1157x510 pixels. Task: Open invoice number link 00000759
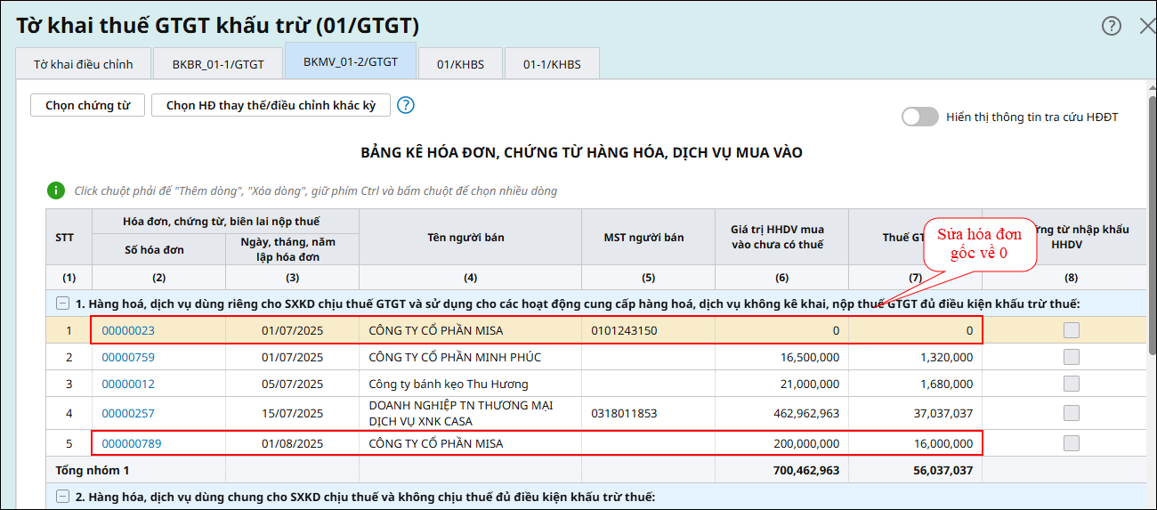pyautogui.click(x=128, y=357)
